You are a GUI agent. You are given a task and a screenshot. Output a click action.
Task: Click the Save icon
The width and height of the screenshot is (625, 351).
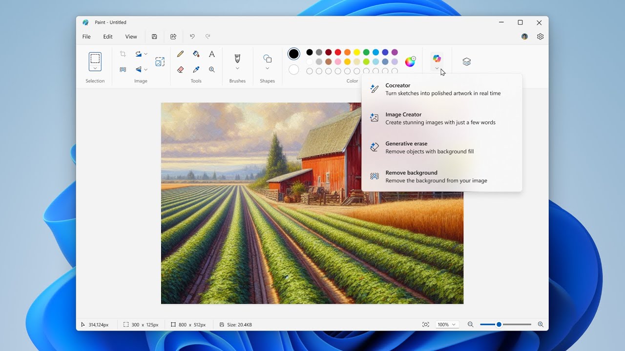154,37
